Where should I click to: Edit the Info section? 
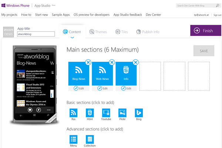(126, 88)
